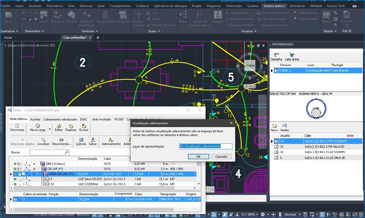Image resolution: width=365 pixels, height=218 pixels.
Task: Click the Excluir icon
Action: tap(83, 126)
